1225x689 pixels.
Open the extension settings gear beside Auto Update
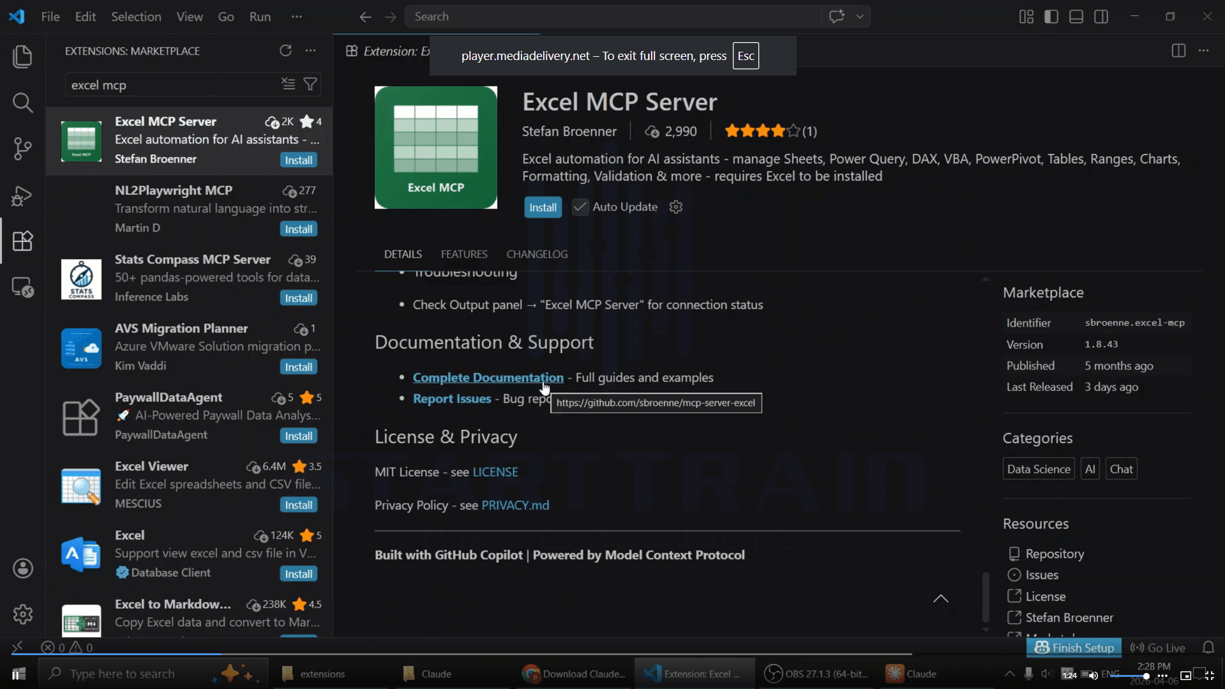pos(676,207)
